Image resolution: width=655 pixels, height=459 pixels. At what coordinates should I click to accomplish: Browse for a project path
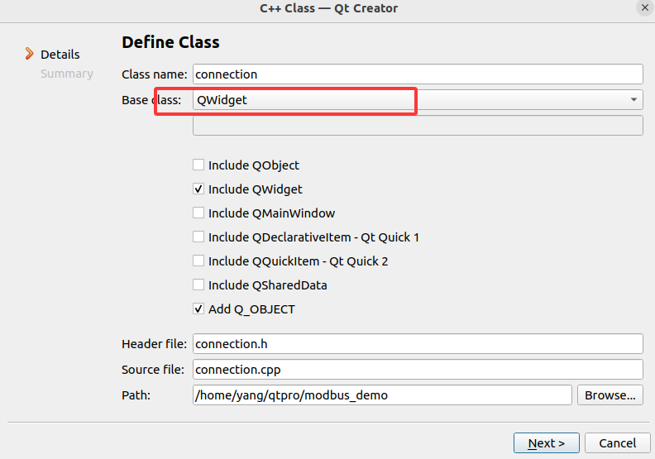coord(610,395)
